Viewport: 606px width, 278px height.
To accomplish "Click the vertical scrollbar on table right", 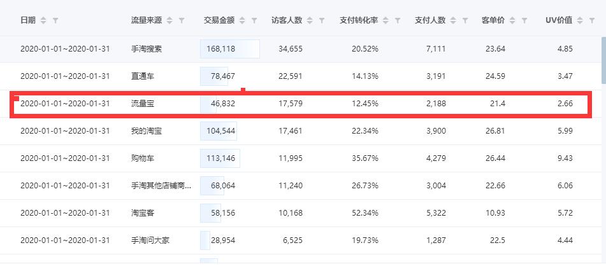I will pyautogui.click(x=603, y=60).
